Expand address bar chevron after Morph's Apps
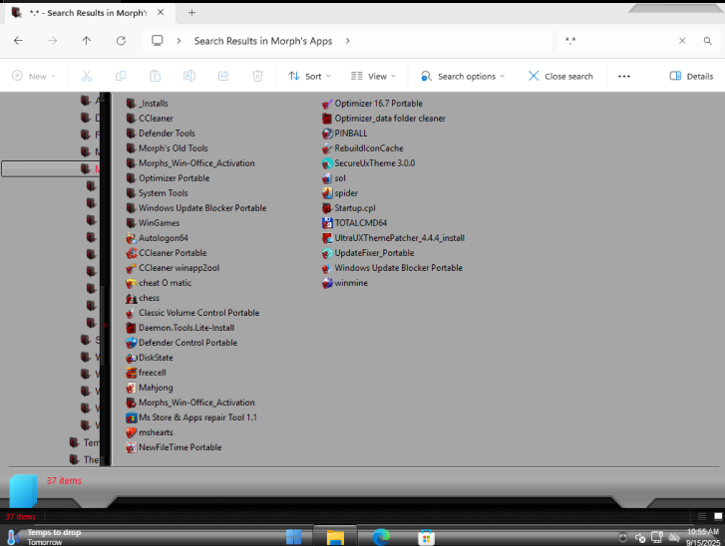725x546 pixels. (x=348, y=41)
